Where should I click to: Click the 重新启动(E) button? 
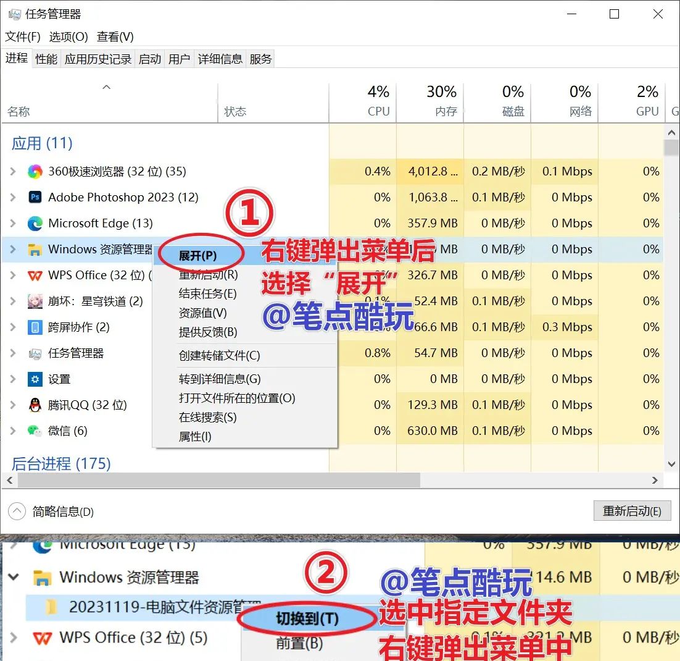point(632,511)
